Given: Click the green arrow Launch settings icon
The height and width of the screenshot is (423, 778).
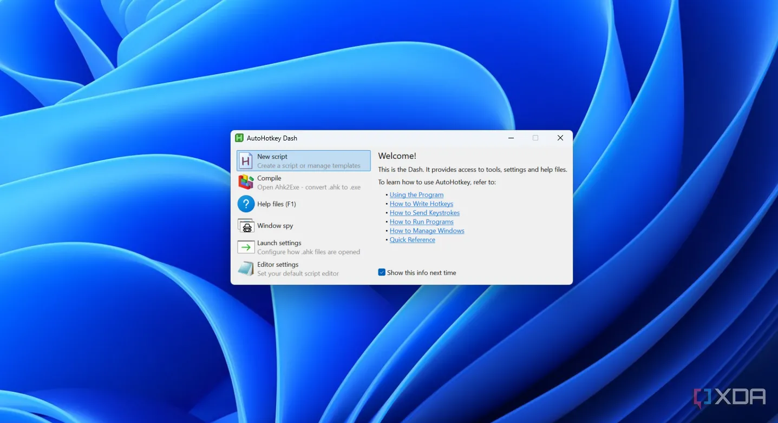Looking at the screenshot, I should tap(246, 247).
